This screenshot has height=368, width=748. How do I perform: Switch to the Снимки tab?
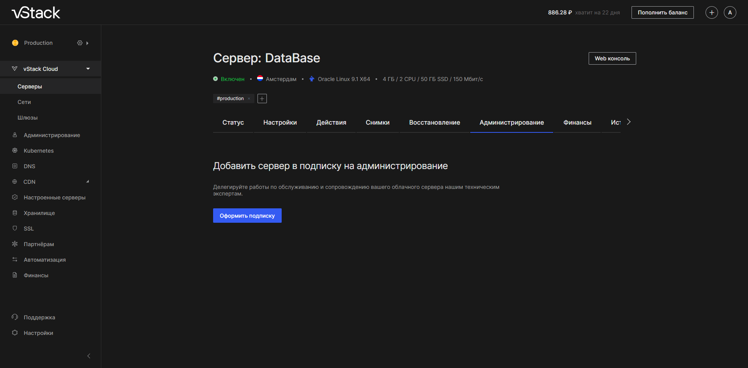tap(378, 122)
